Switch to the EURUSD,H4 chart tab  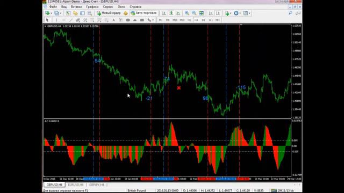76,185
